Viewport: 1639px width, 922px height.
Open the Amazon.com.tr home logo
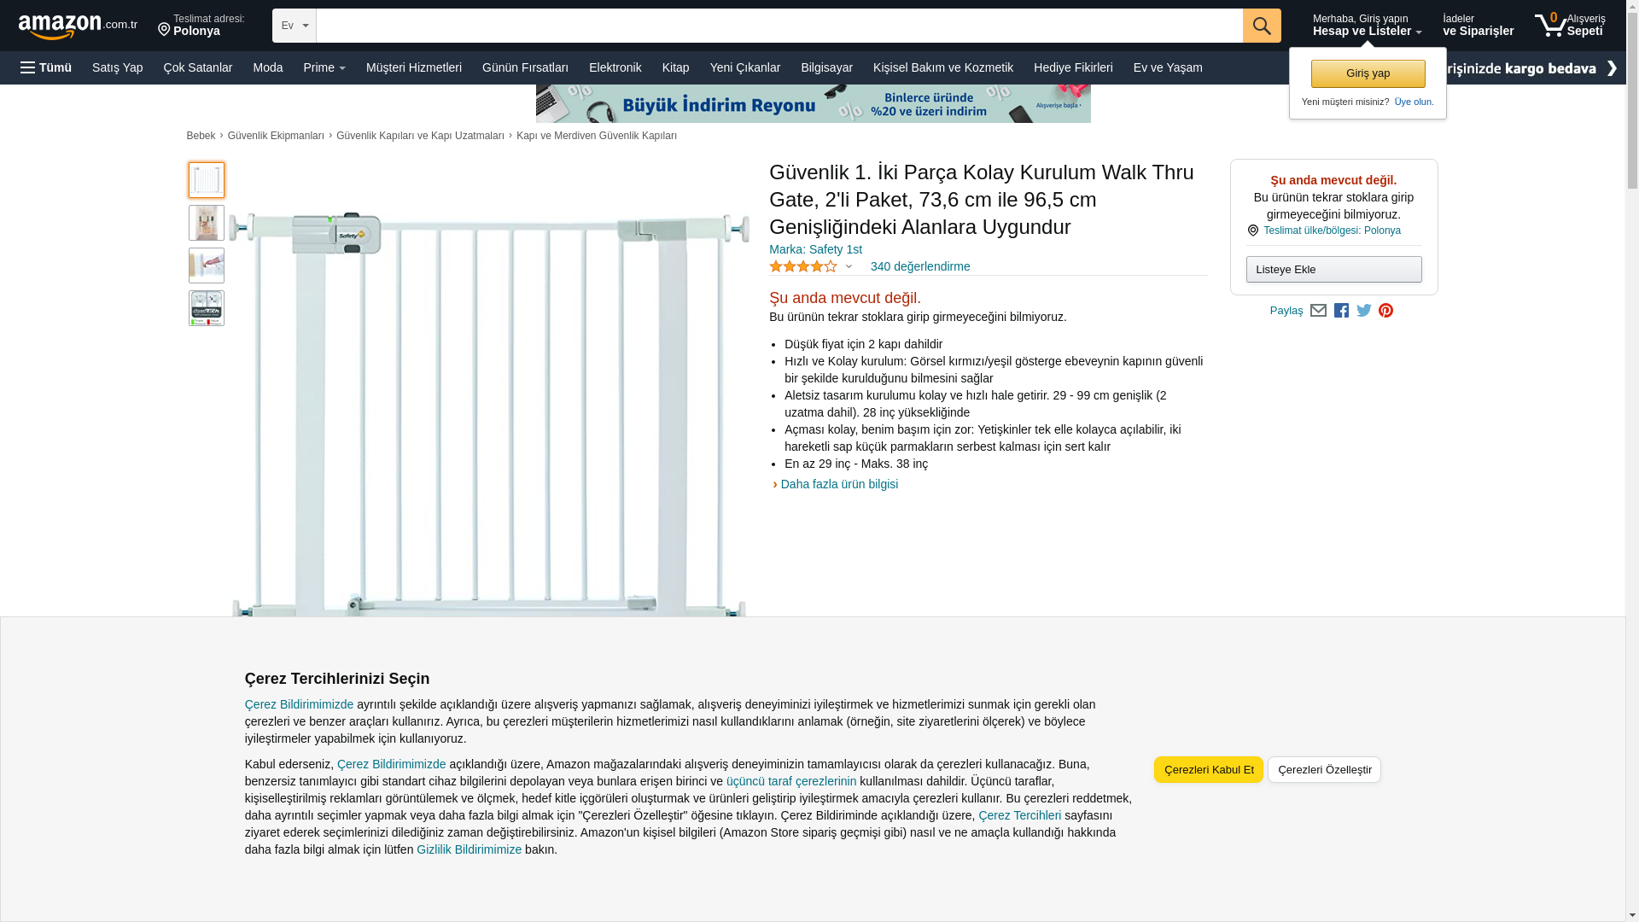pos(78,26)
